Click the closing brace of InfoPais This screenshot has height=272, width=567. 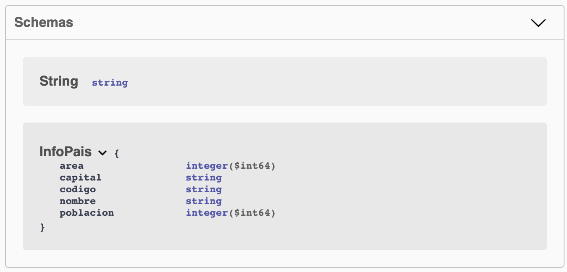42,227
